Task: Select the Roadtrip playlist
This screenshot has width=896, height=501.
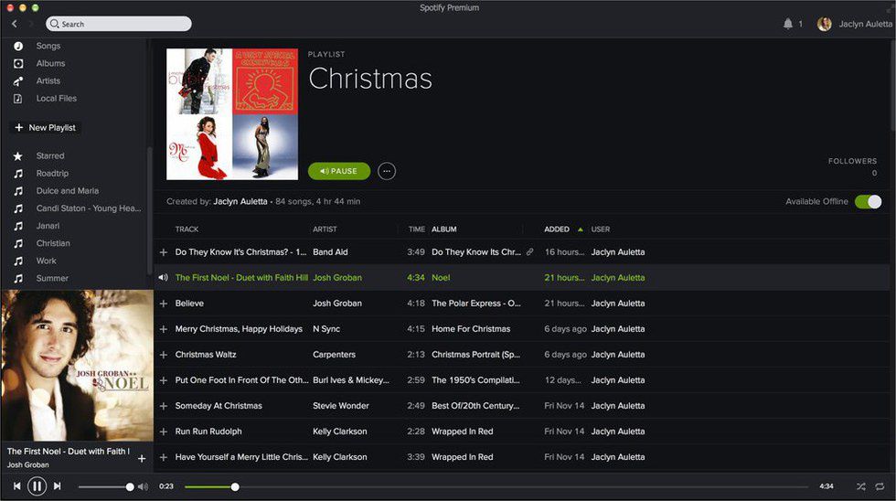Action: click(x=52, y=174)
